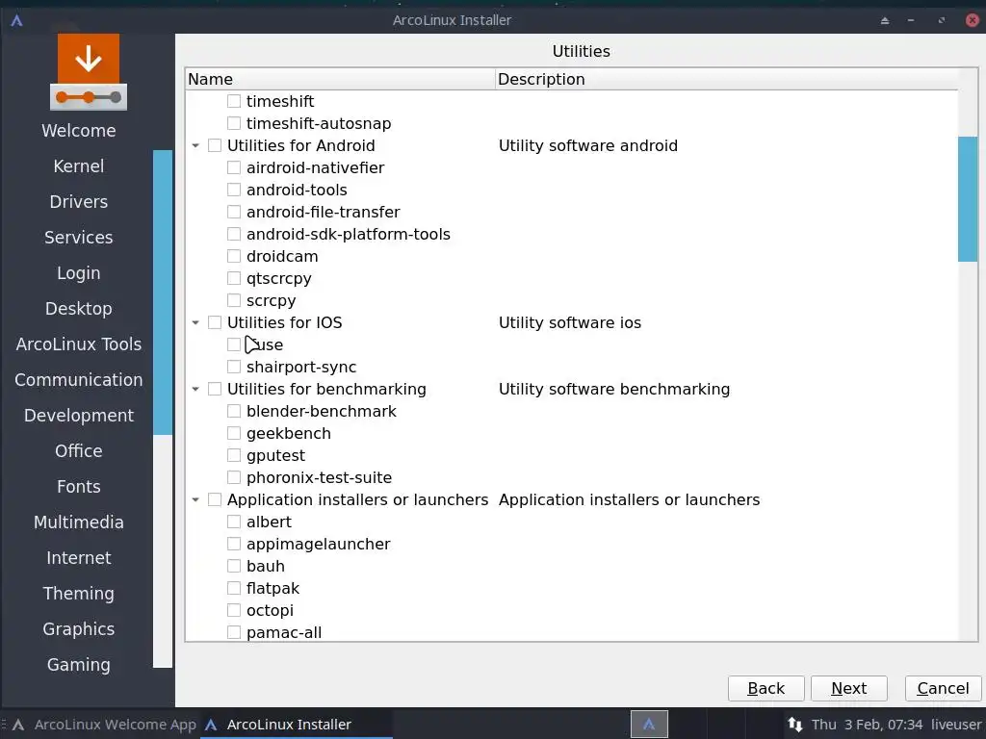Enable the Application installers or launchers group checkbox
Viewport: 986px width, 739px height.
[215, 499]
